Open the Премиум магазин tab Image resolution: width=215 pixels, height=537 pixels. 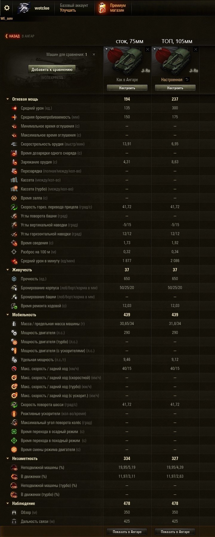[x=117, y=8]
